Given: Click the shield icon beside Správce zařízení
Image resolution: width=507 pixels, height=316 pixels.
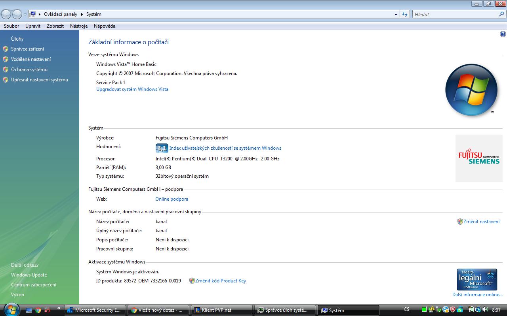Looking at the screenshot, I should [6, 49].
